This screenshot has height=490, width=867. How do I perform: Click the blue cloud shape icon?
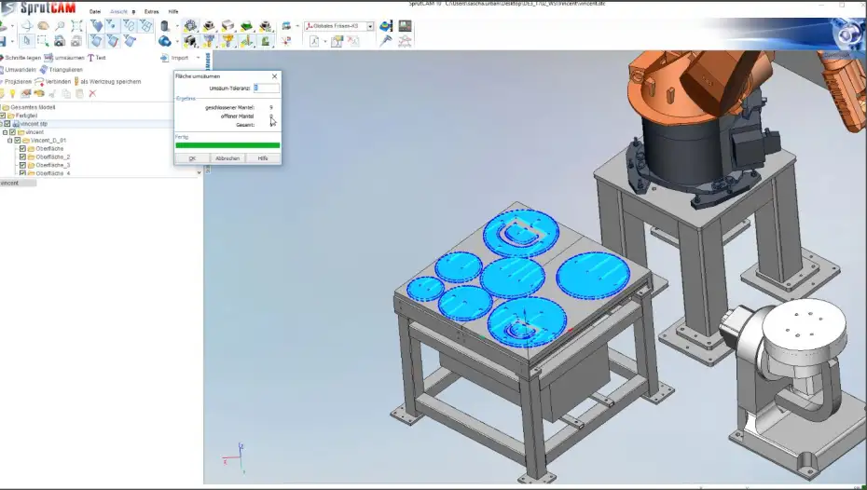point(165,41)
